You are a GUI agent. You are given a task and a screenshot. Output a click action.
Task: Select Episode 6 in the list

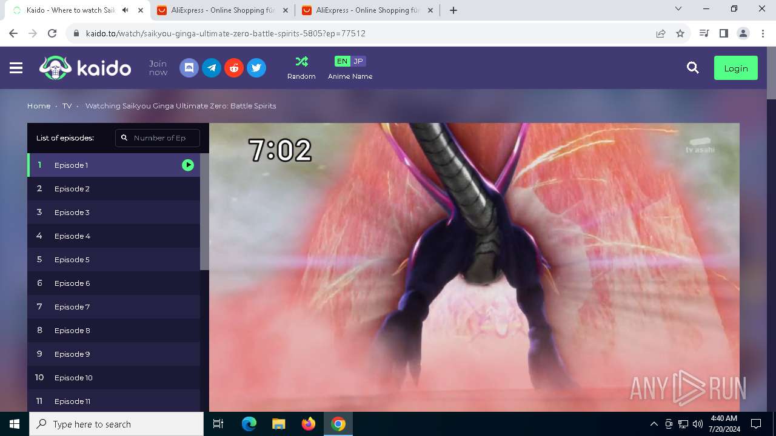(x=113, y=283)
